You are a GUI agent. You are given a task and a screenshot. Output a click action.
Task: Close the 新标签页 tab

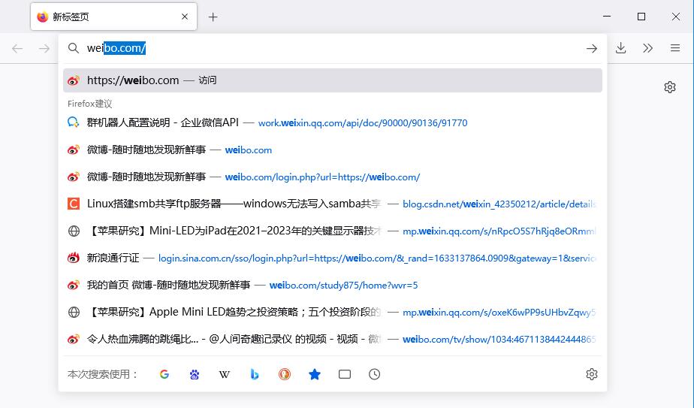[185, 17]
